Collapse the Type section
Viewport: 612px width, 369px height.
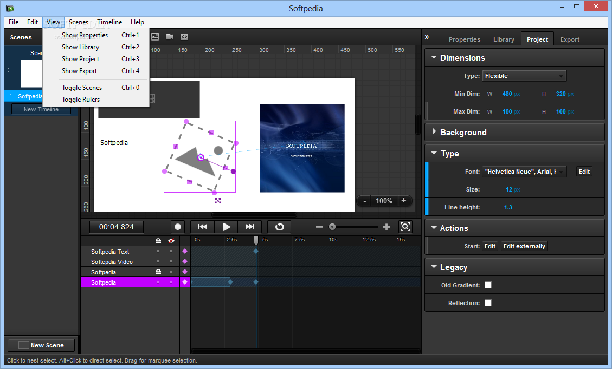[x=434, y=153]
